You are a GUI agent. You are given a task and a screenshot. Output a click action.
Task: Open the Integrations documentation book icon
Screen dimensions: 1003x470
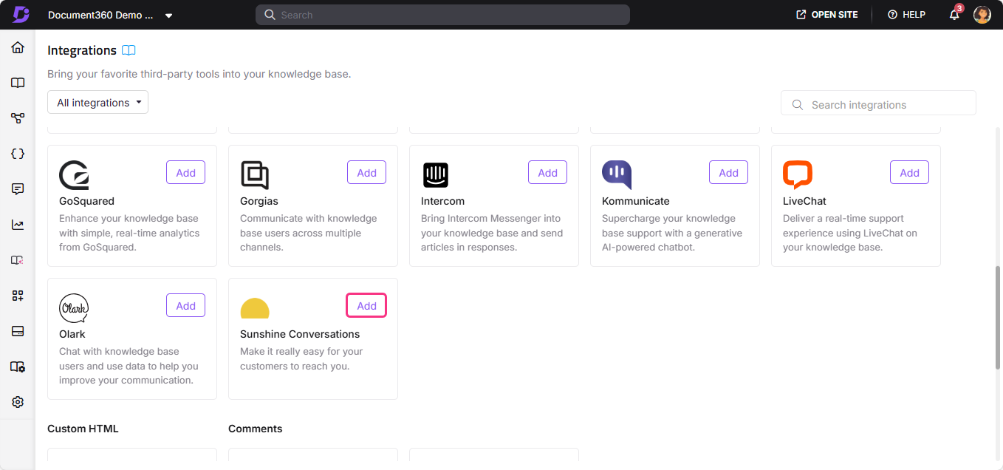tap(129, 50)
